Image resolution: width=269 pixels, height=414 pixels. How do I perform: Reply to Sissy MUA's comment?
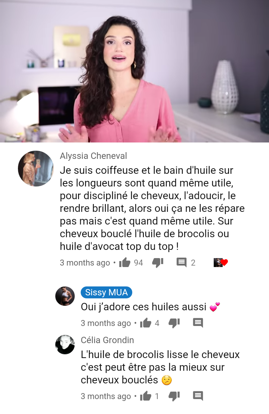point(198,323)
